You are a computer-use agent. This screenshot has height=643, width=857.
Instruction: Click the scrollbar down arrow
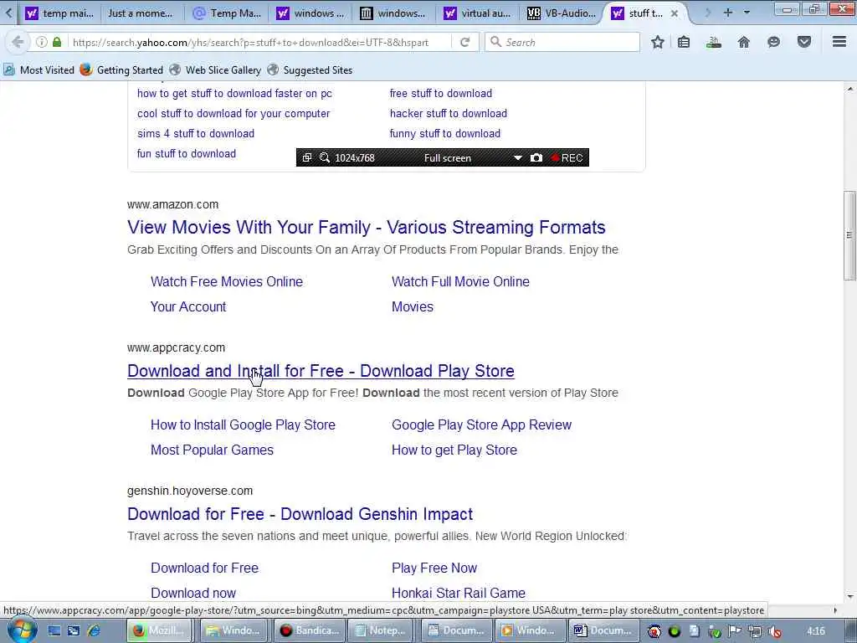click(x=849, y=596)
